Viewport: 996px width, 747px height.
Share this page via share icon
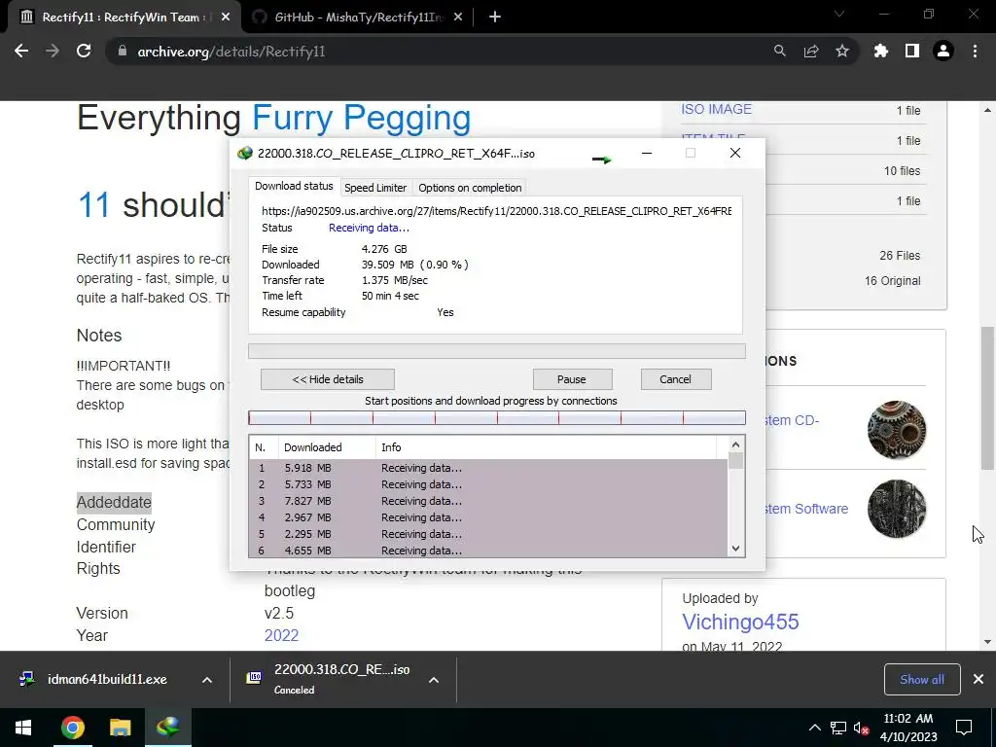811,51
